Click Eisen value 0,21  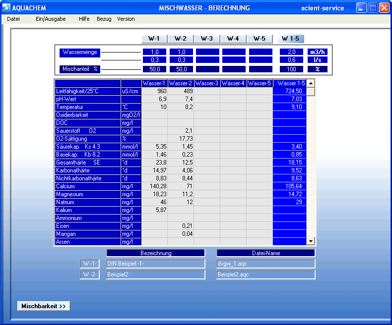click(181, 226)
